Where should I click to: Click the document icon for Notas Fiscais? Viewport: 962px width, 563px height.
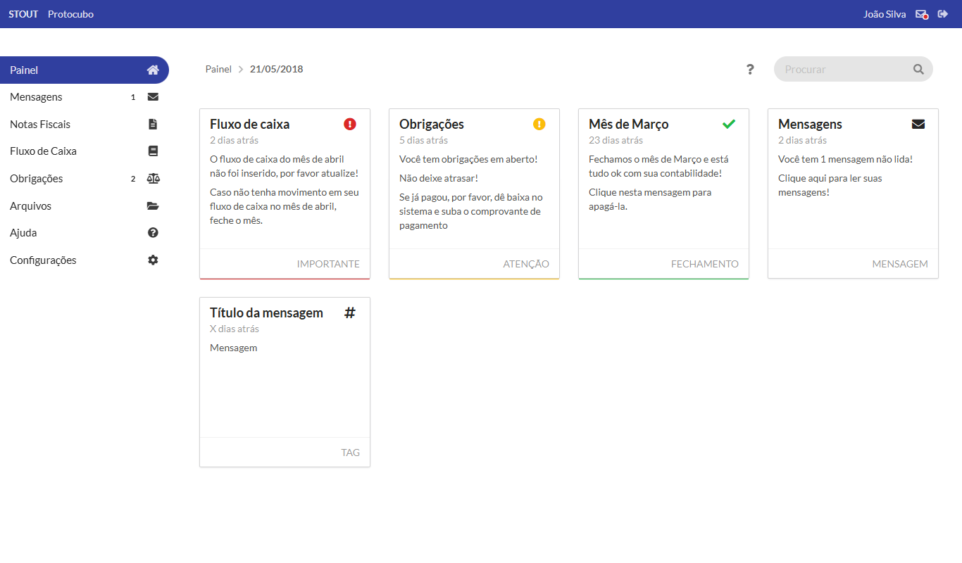[x=153, y=125]
